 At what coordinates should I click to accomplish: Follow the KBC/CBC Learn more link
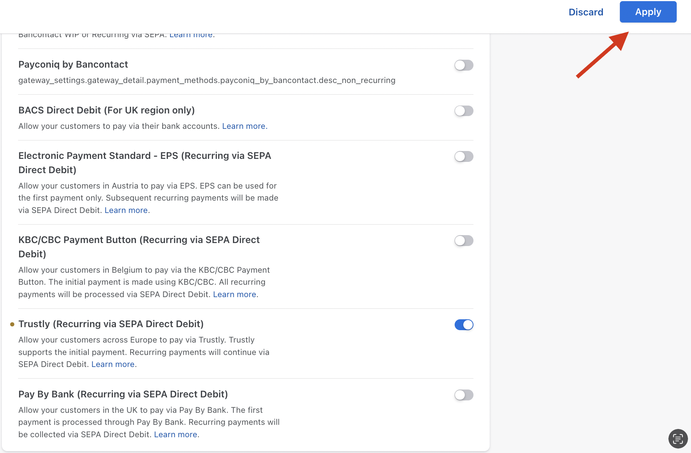pos(234,294)
